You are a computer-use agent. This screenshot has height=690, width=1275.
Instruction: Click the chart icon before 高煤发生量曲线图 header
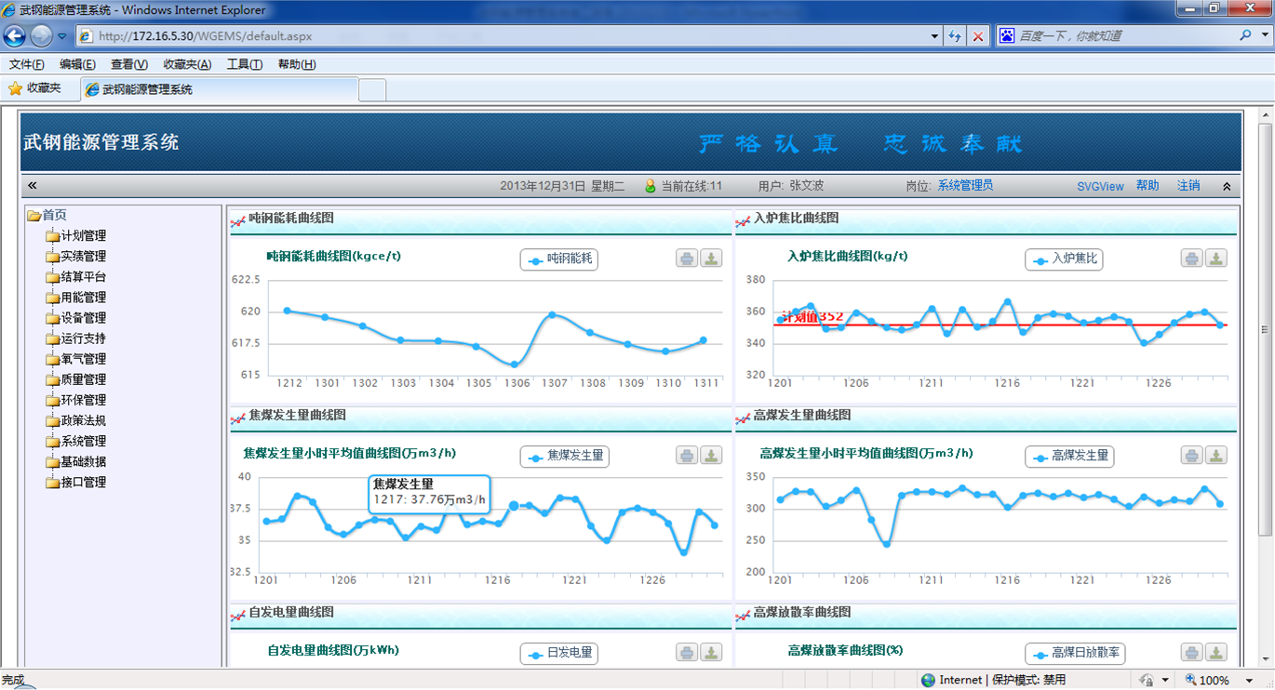(743, 417)
